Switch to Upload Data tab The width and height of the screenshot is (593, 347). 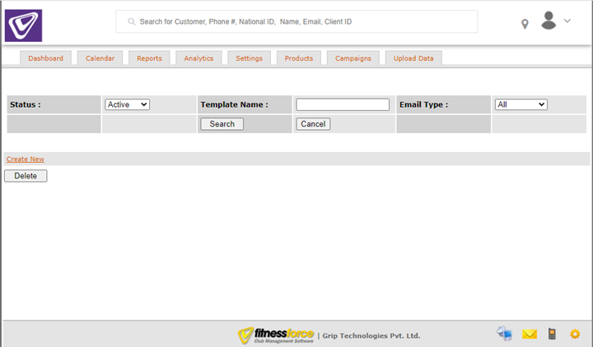[413, 58]
